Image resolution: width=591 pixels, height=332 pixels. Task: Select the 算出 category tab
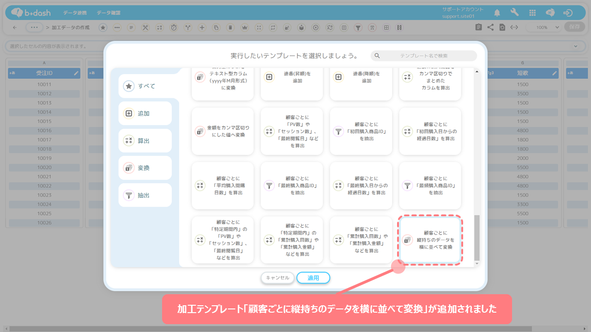click(x=145, y=141)
